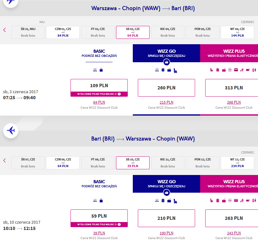The width and height of the screenshot is (258, 241).
Task: Click the airport check-in plane circle icon, outbound WIZZ PLUS
Action: point(230,70)
